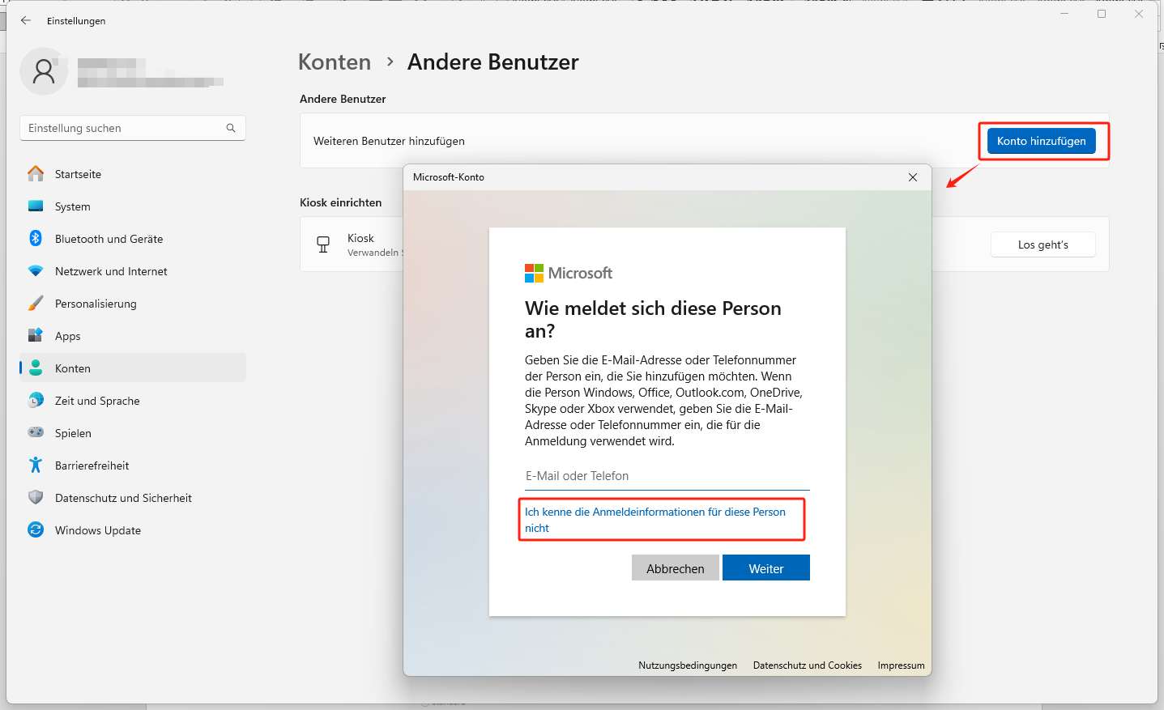Click the System monitor icon
1164x710 pixels.
tap(36, 206)
